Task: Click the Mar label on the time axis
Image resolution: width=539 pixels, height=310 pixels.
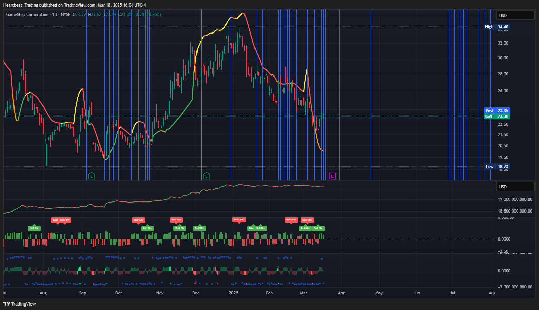Action: click(x=304, y=293)
